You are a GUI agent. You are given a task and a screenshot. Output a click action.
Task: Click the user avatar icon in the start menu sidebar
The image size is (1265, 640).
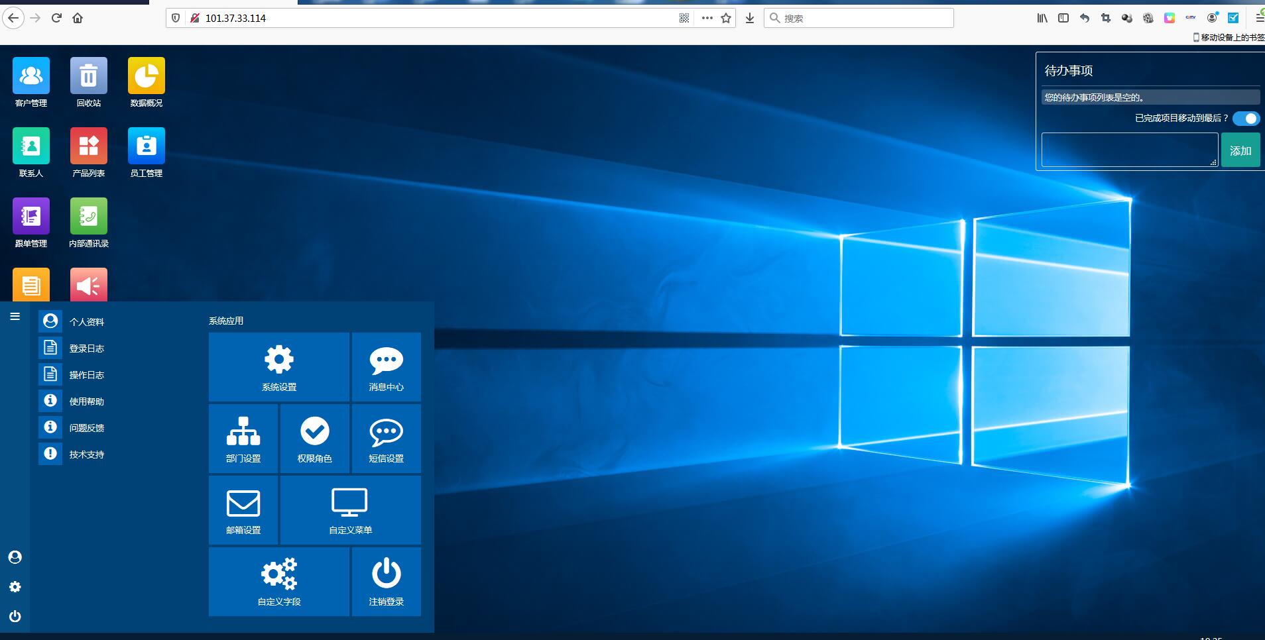coord(15,557)
